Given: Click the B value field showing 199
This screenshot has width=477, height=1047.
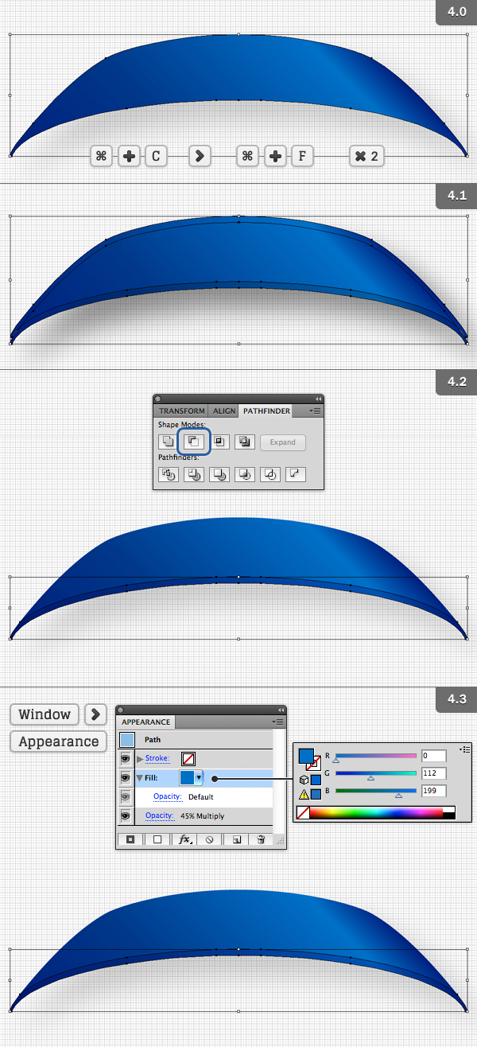Looking at the screenshot, I should (434, 791).
